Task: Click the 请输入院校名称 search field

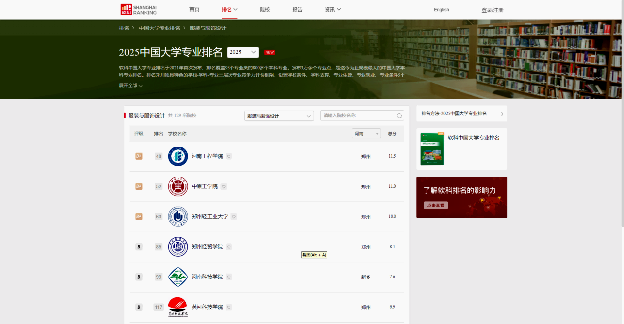Action: tap(358, 116)
